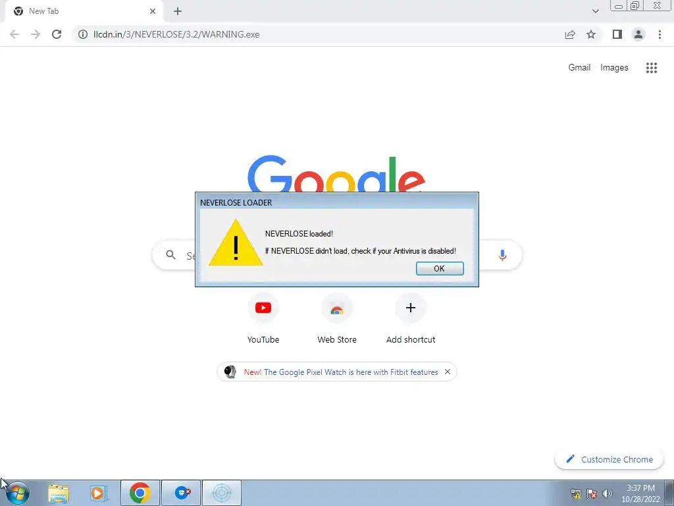Click the NEVERLOSE LOADER title bar
Viewport: 674px width, 506px height.
337,202
